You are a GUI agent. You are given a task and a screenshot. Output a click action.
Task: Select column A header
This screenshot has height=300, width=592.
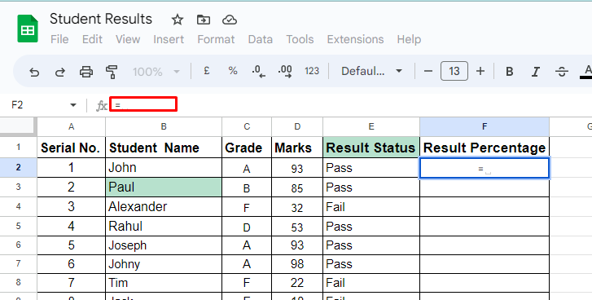[x=71, y=126]
